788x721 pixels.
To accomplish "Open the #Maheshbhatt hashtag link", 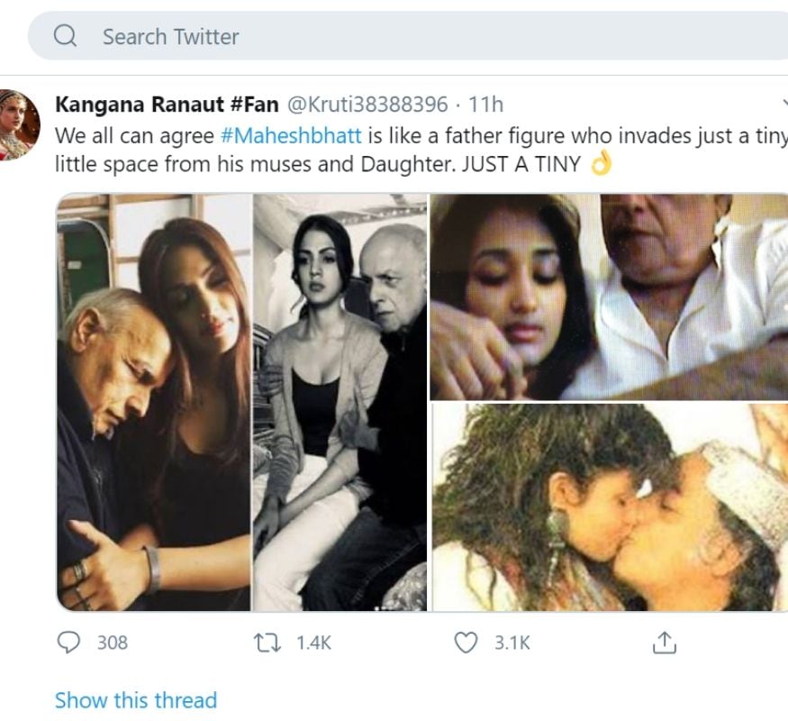I will (291, 136).
